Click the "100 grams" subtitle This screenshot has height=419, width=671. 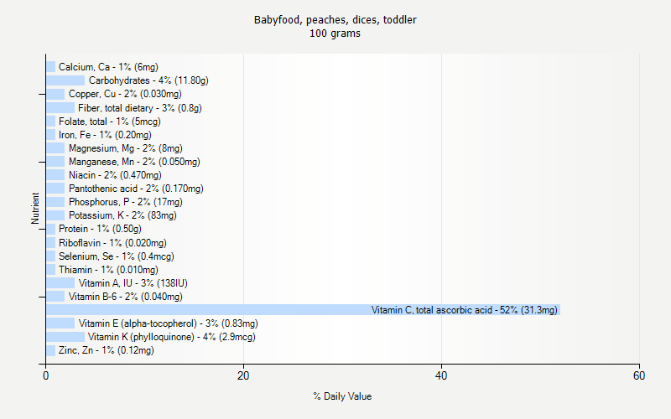coord(335,34)
